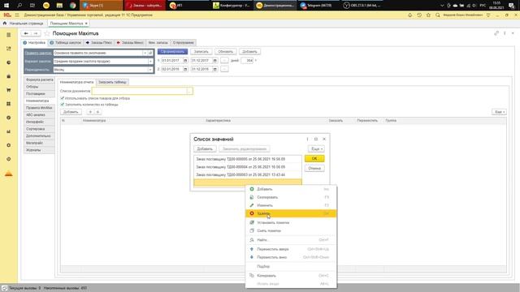Image resolution: width=520 pixels, height=292 pixels.
Task: Click the Записать button
Action: [x=201, y=52]
